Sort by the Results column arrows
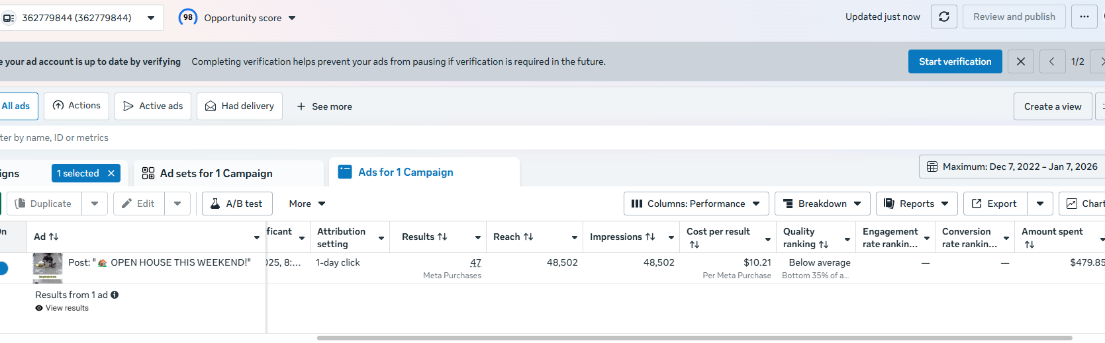The image size is (1105, 343). (x=442, y=237)
